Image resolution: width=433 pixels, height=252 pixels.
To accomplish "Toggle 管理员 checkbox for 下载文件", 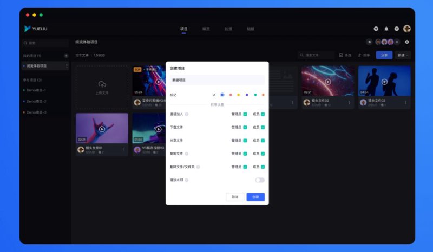I will [245, 128].
